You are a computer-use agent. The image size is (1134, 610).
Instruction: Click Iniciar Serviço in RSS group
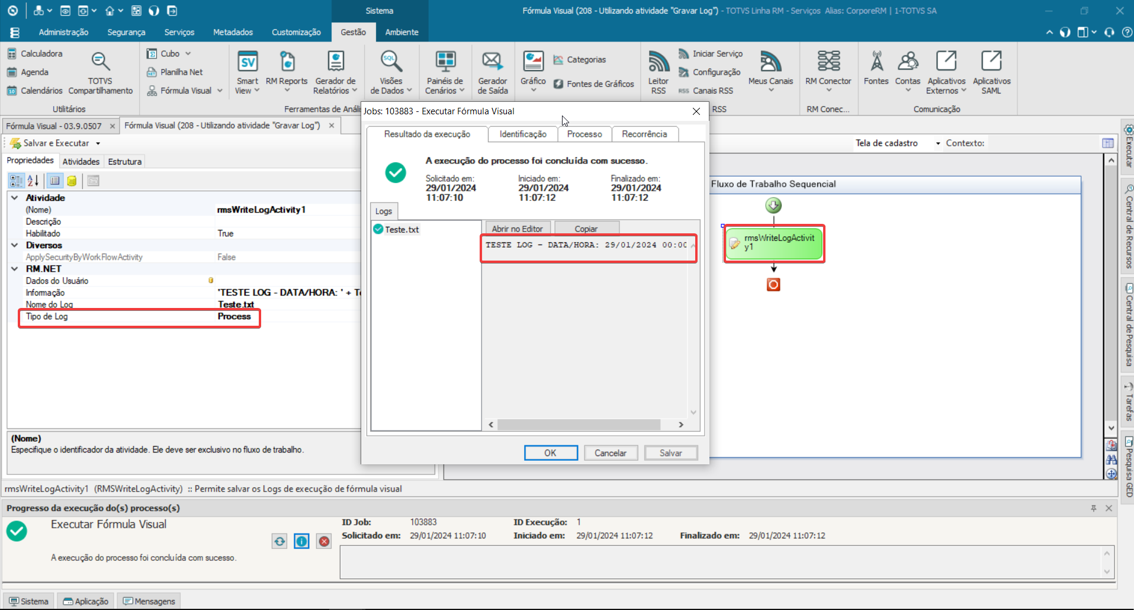(x=711, y=53)
